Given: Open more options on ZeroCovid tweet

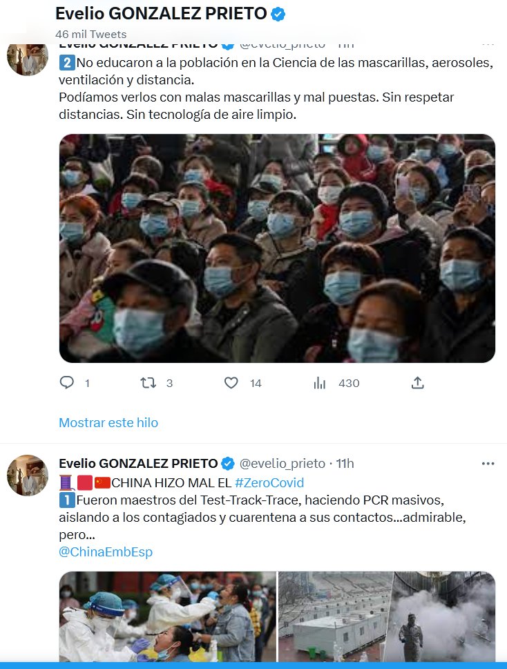Looking at the screenshot, I should tap(488, 463).
